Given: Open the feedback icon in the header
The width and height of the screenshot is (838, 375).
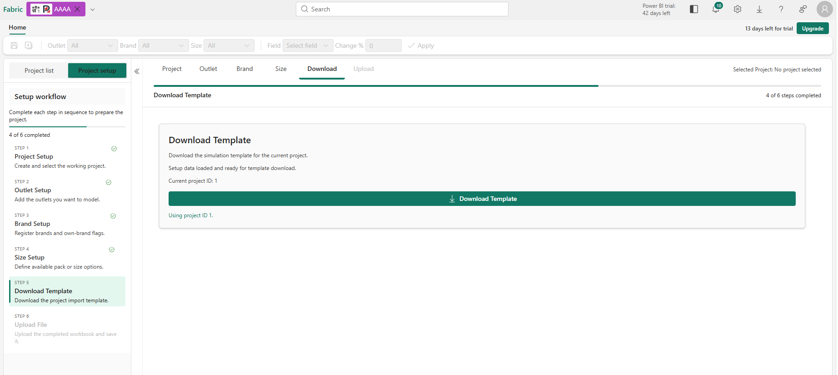Looking at the screenshot, I should 803,9.
